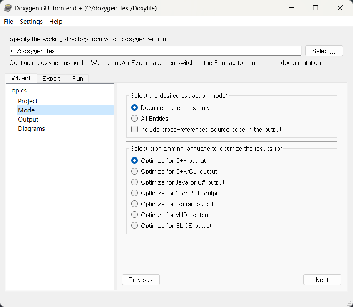Click the working directory path field
Image resolution: width=353 pixels, height=307 pixels.
155,51
